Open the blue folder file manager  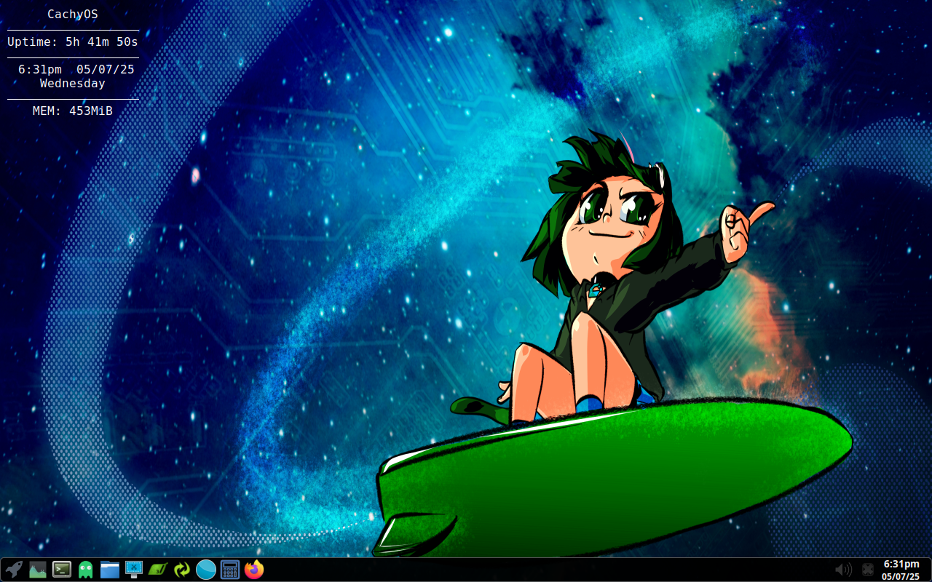tap(110, 570)
